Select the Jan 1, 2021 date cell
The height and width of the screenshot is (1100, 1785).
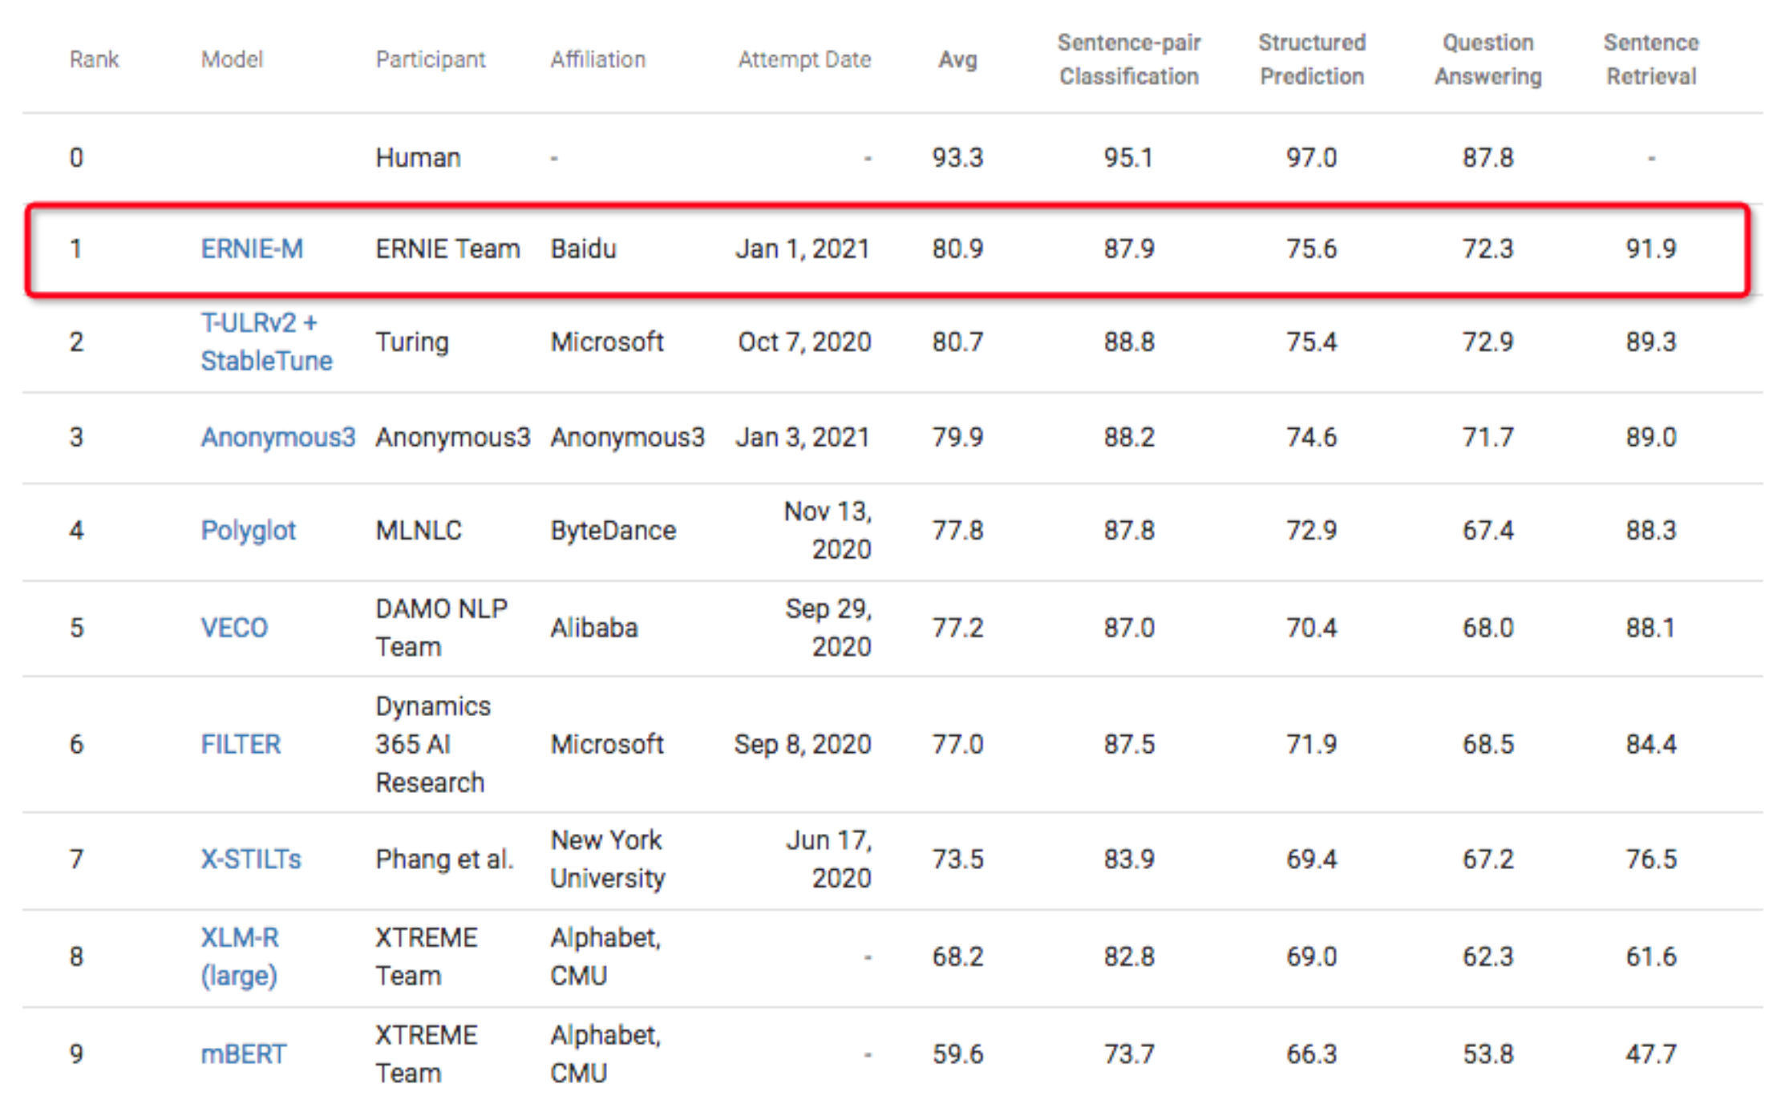[x=803, y=249]
